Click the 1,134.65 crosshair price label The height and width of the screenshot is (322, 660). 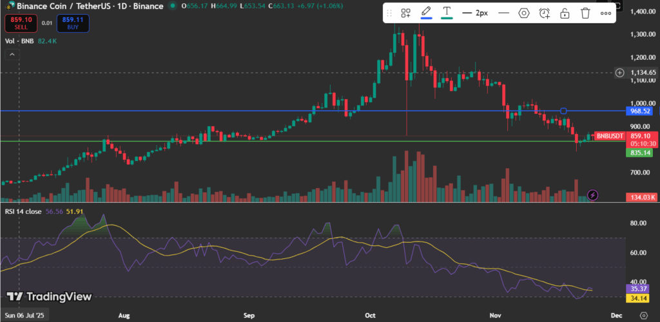click(643, 73)
